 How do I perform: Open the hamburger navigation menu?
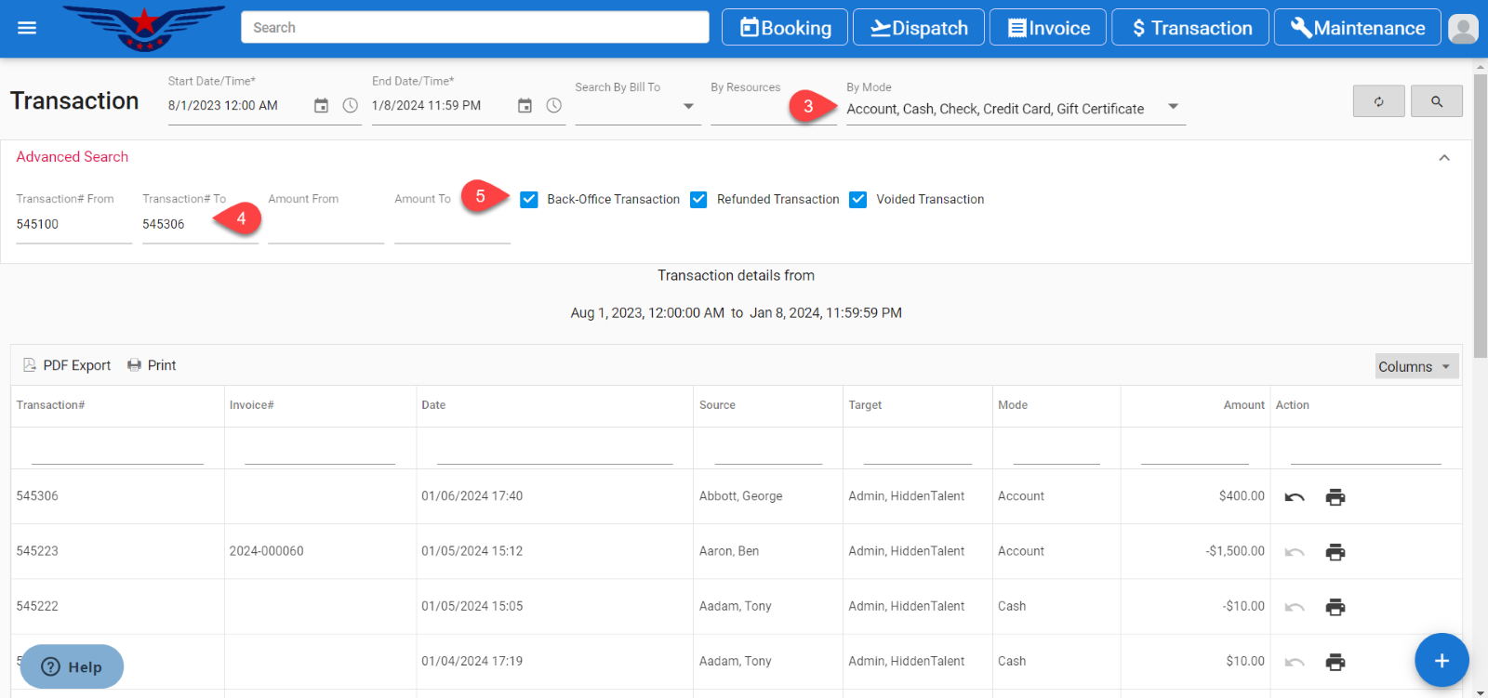(27, 28)
